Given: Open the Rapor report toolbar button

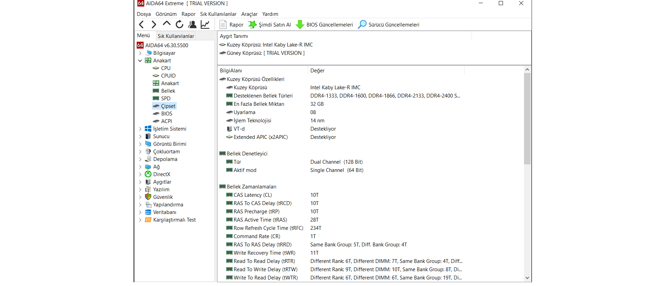Looking at the screenshot, I should 232,25.
